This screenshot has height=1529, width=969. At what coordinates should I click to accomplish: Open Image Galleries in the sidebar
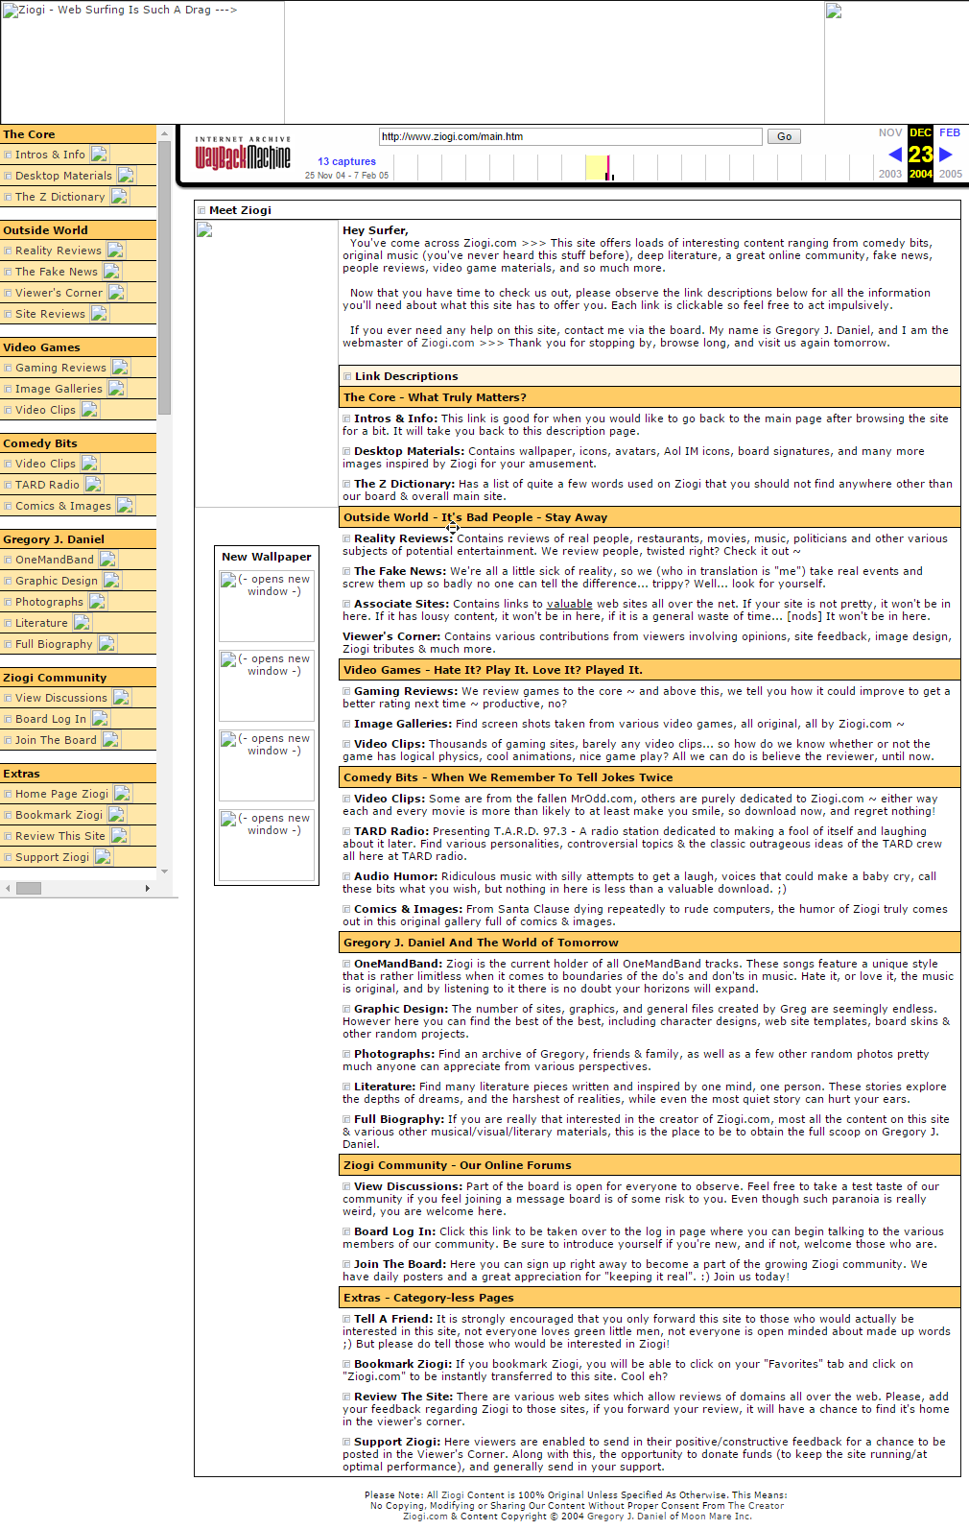(59, 389)
